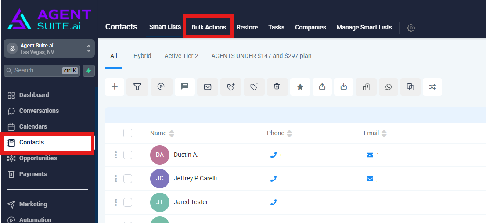Click the Merge contacts overlapping squares icon
This screenshot has width=486, height=223.
tap(410, 87)
